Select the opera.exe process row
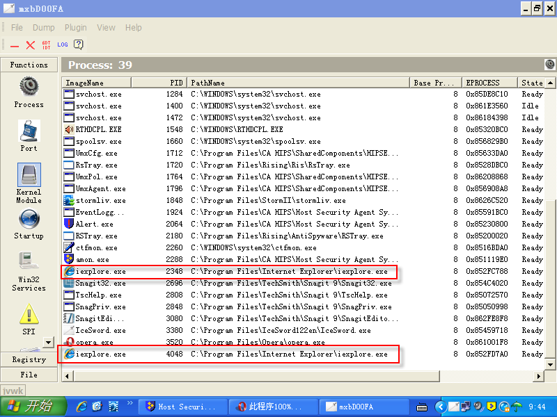Screen dimensions: 557x417 (303, 343)
